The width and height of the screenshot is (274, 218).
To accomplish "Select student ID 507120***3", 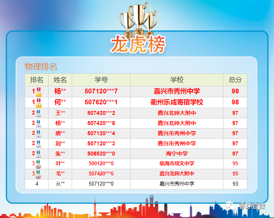I will point(101,143).
